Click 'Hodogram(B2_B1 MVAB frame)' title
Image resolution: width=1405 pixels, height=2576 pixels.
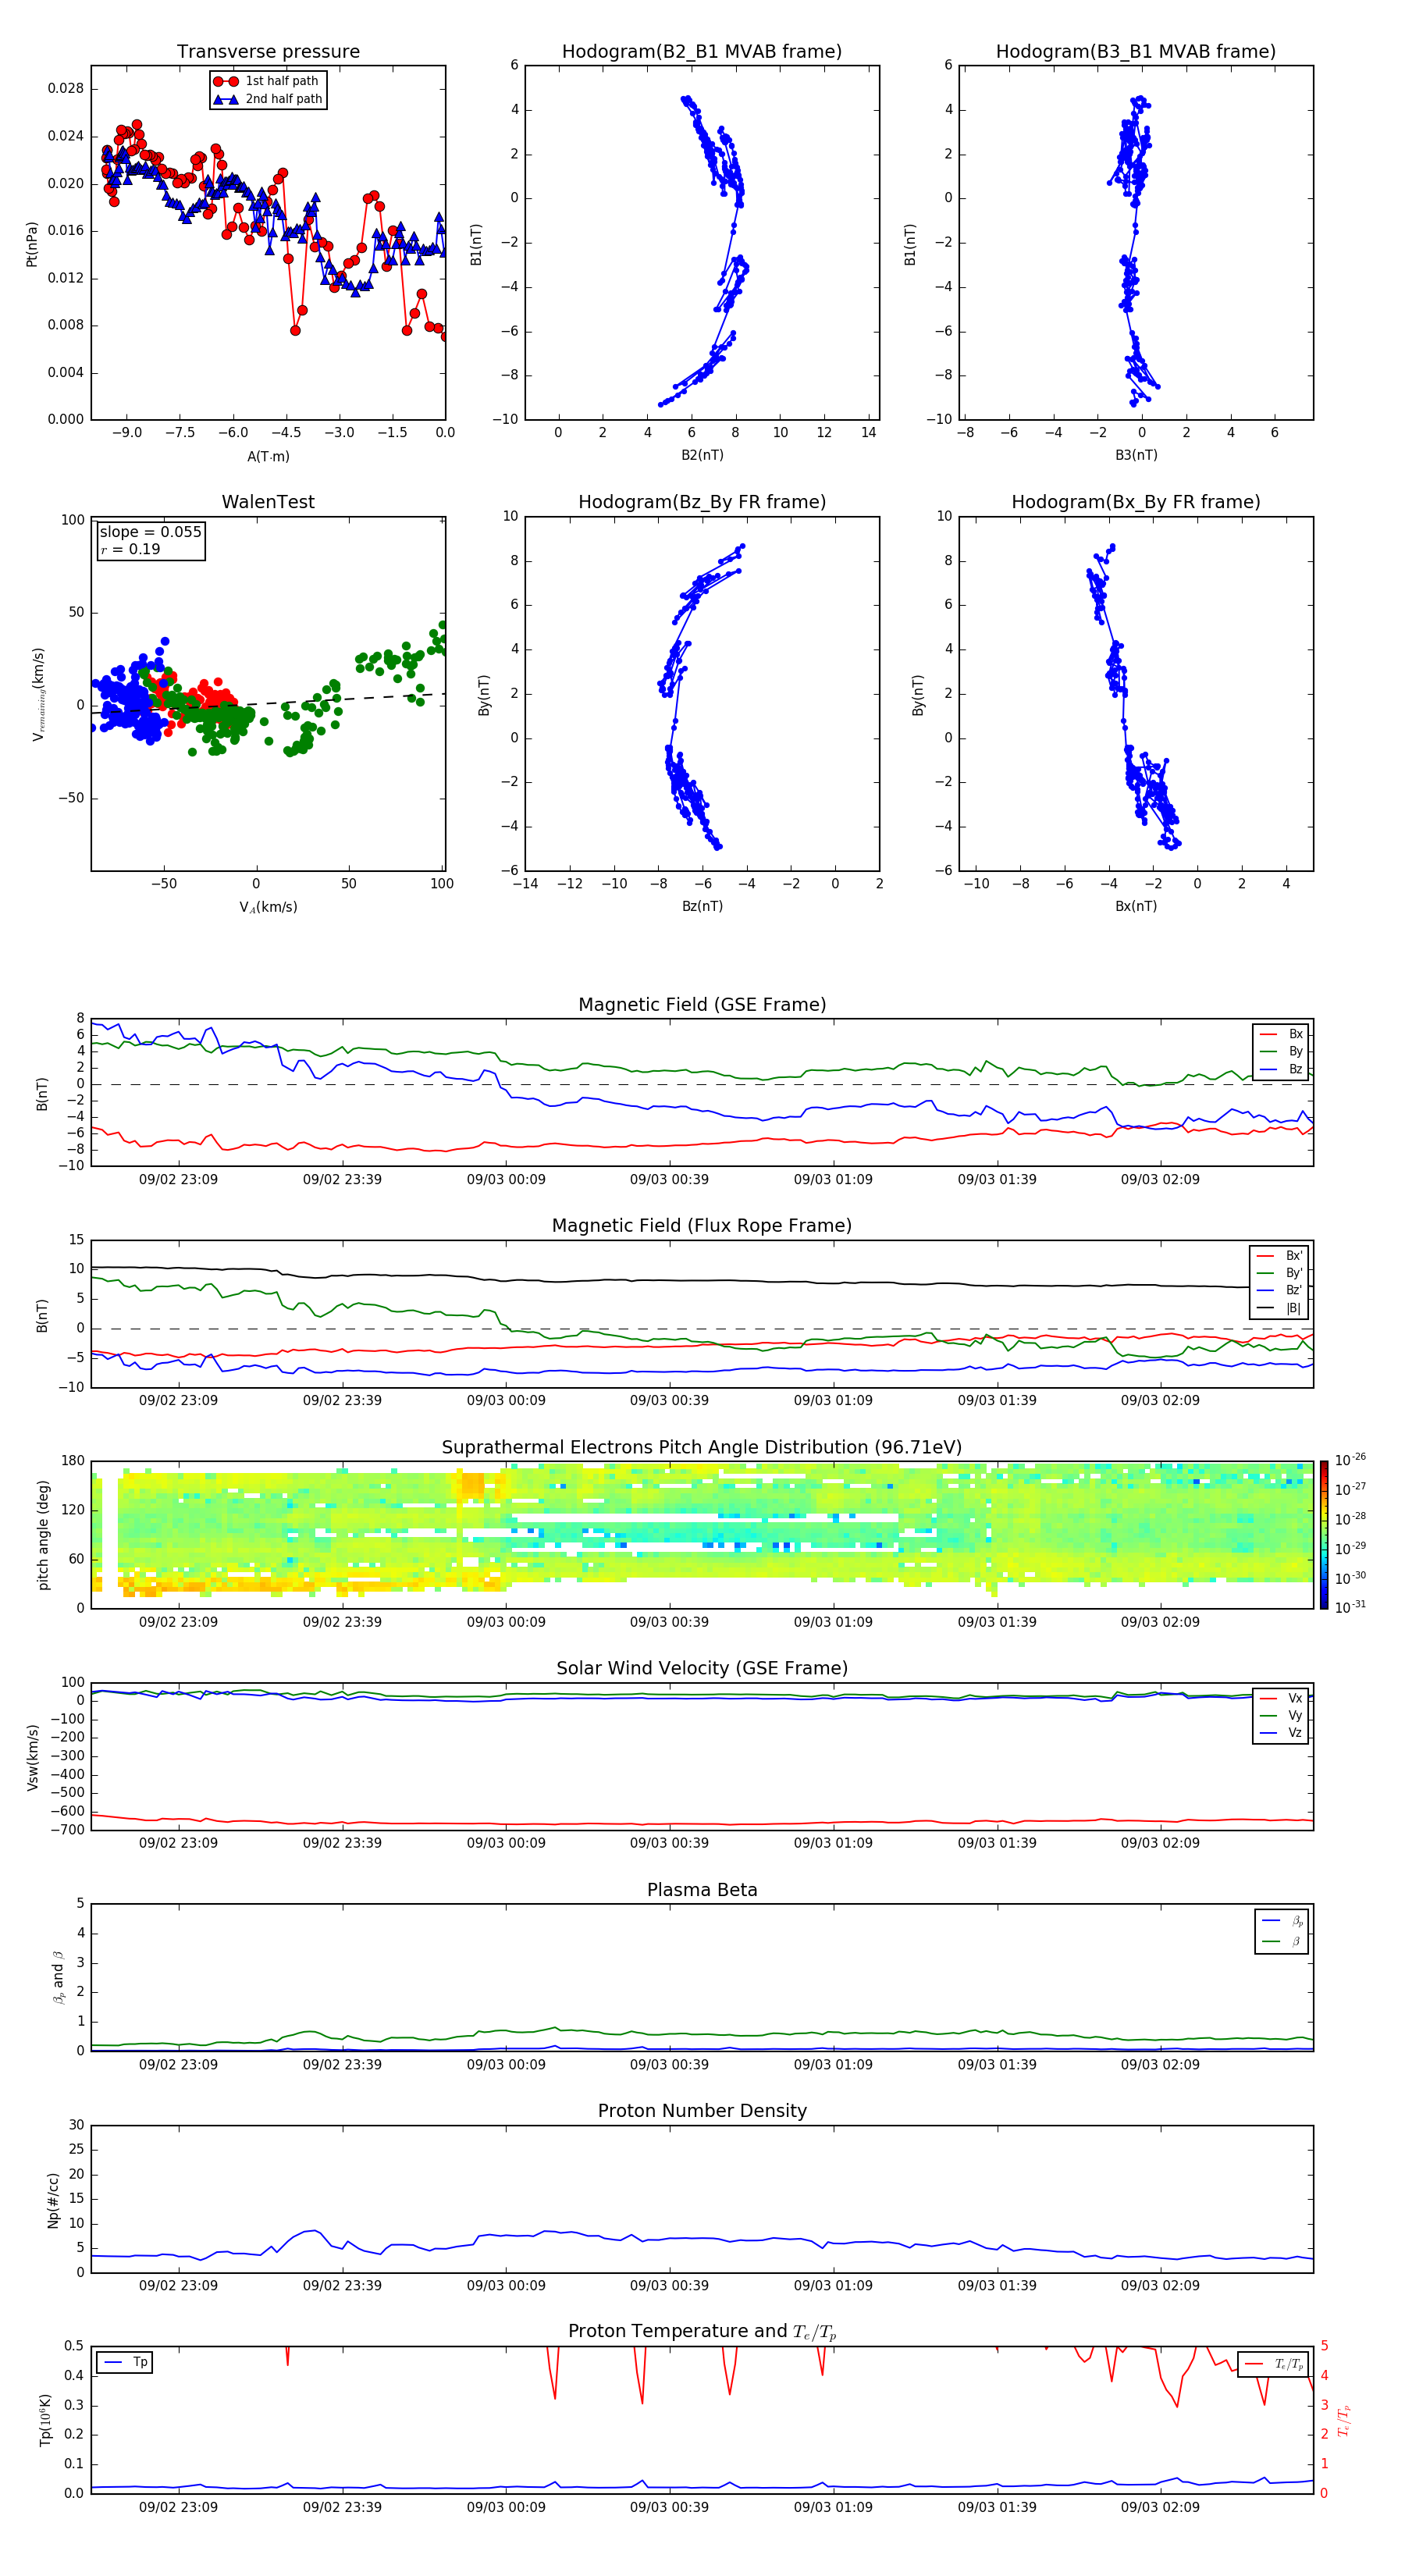pyautogui.click(x=702, y=52)
